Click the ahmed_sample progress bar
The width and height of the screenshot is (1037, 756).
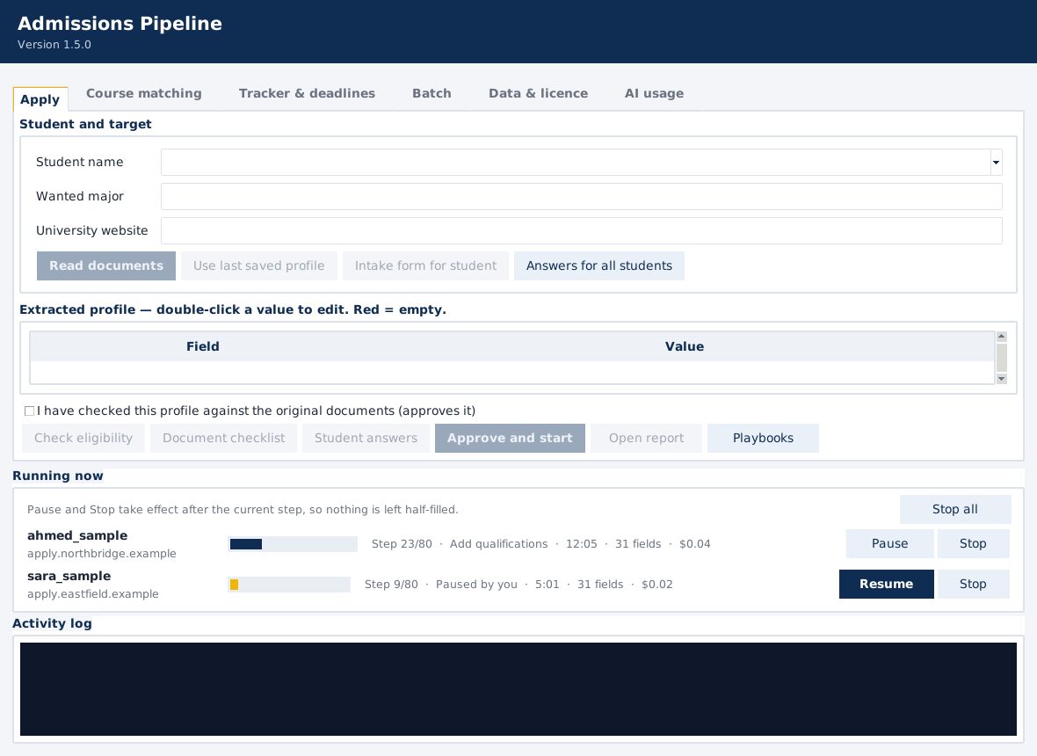point(293,543)
